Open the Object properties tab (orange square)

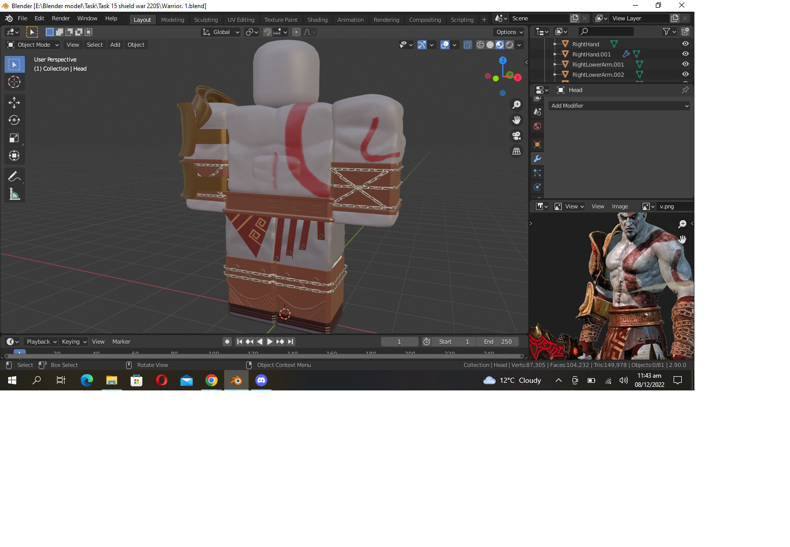pyautogui.click(x=537, y=144)
